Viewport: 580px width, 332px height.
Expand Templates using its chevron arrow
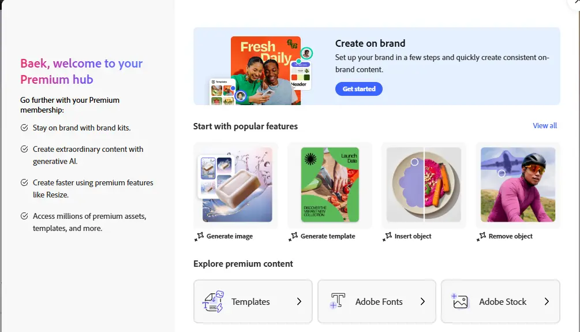coord(299,301)
